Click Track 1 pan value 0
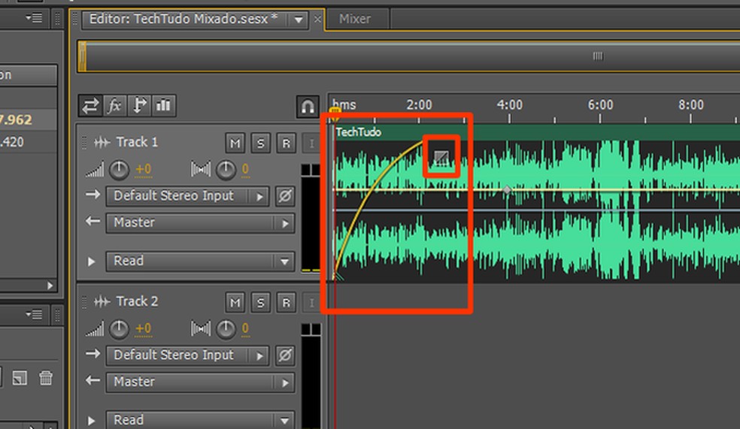740x429 pixels. (245, 169)
